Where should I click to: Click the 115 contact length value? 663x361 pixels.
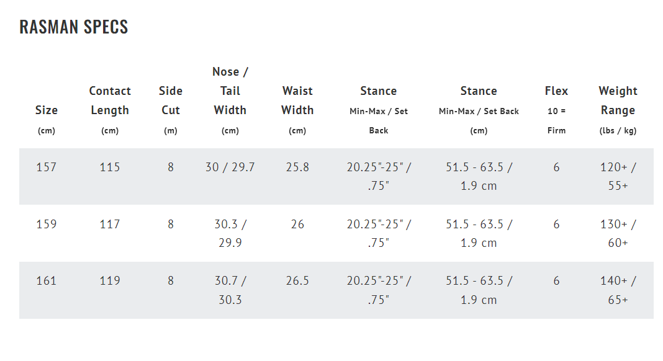pyautogui.click(x=110, y=167)
